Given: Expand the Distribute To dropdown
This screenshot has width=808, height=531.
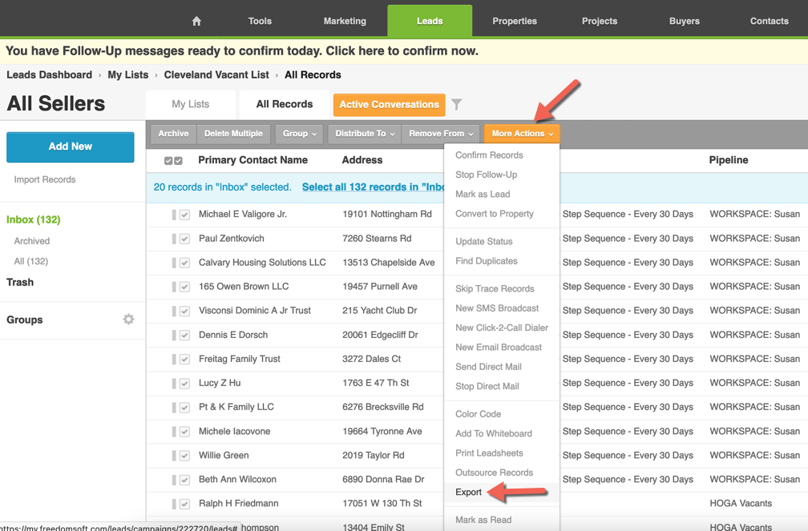Looking at the screenshot, I should pos(364,134).
